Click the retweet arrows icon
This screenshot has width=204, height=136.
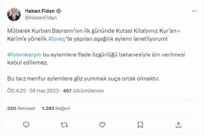(64, 125)
